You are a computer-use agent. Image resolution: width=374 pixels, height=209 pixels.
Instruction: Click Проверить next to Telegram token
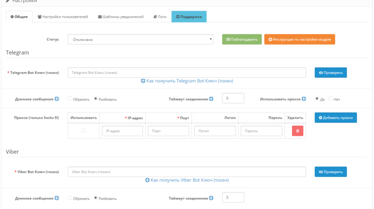click(x=331, y=73)
